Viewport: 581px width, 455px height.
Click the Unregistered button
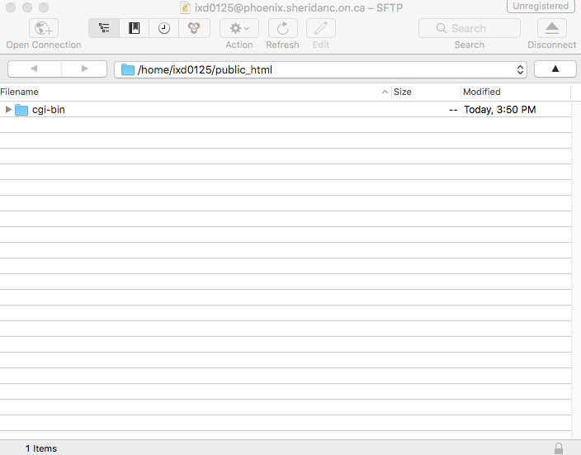(x=541, y=7)
